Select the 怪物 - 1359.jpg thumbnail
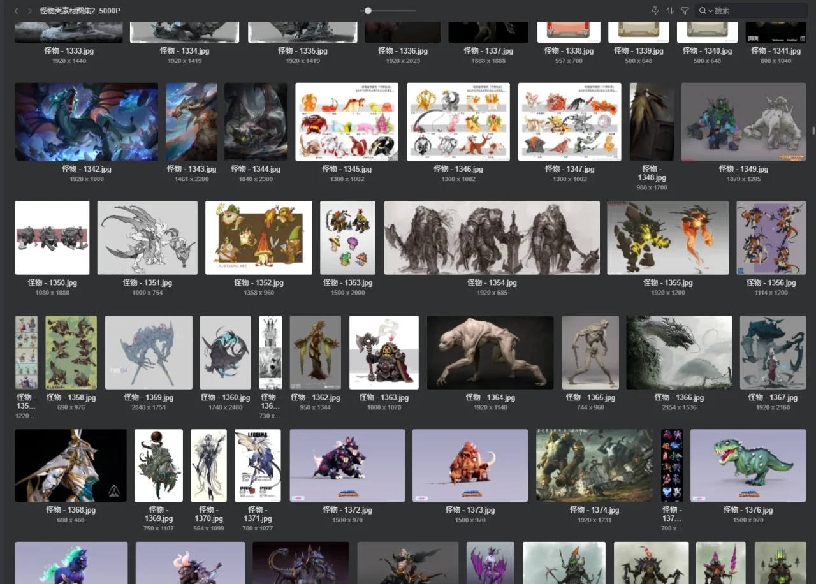816x584 pixels. (149, 353)
